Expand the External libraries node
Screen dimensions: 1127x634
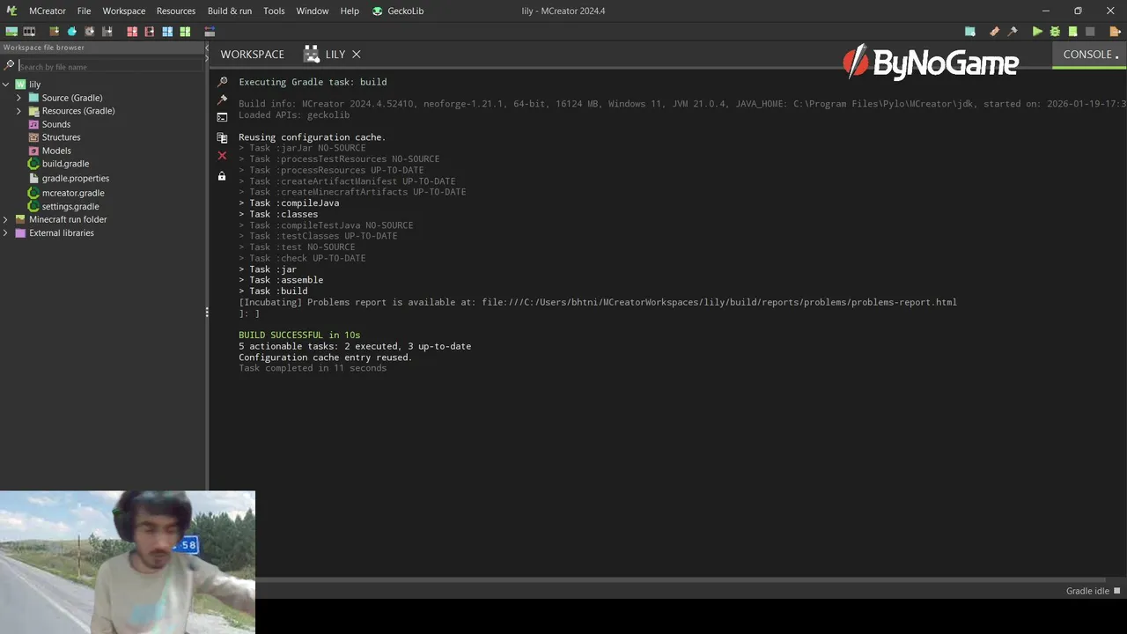(x=6, y=233)
